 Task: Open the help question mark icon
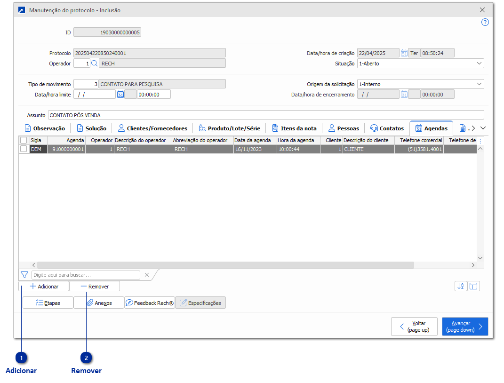485,22
